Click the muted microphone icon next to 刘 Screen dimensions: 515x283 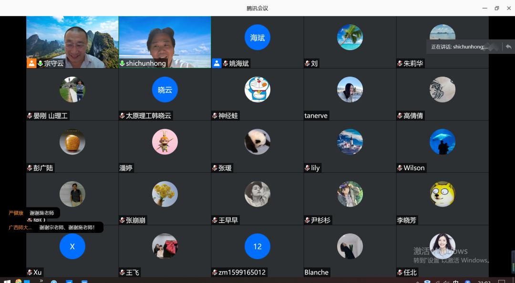click(x=308, y=63)
